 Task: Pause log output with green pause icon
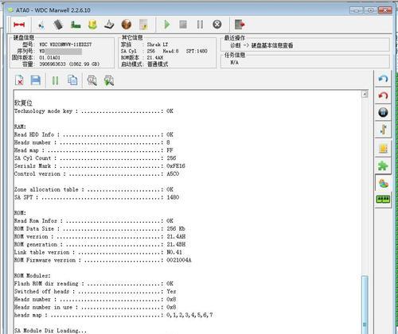[55, 80]
